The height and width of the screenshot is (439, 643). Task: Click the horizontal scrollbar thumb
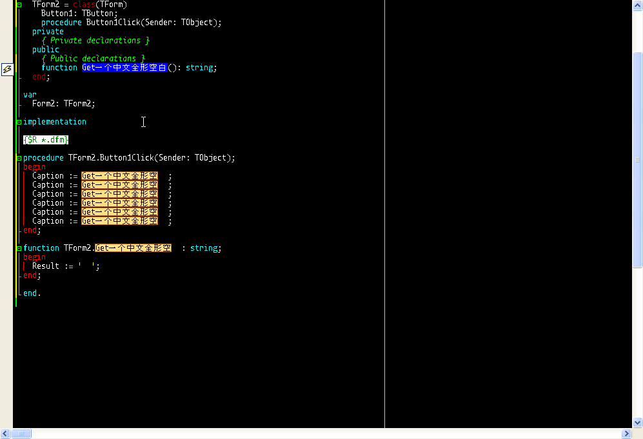pyautogui.click(x=21, y=434)
